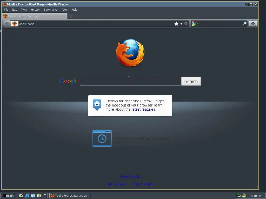
Task: Go to the Home page button
Action: click(x=253, y=24)
